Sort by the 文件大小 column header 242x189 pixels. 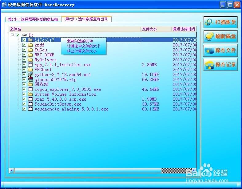tap(156, 29)
